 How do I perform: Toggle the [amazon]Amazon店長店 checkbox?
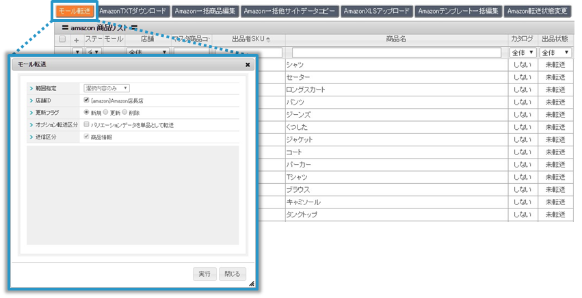(86, 100)
